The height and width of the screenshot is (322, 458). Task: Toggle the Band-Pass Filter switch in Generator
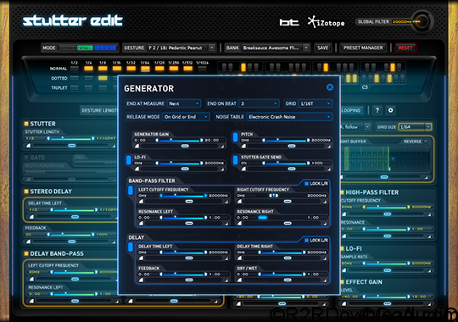point(131,191)
